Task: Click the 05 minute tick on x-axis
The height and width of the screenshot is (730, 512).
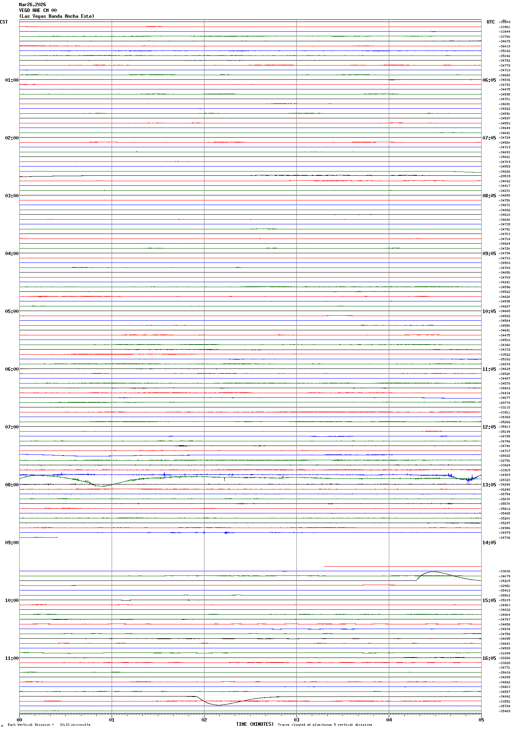Action: point(481,720)
